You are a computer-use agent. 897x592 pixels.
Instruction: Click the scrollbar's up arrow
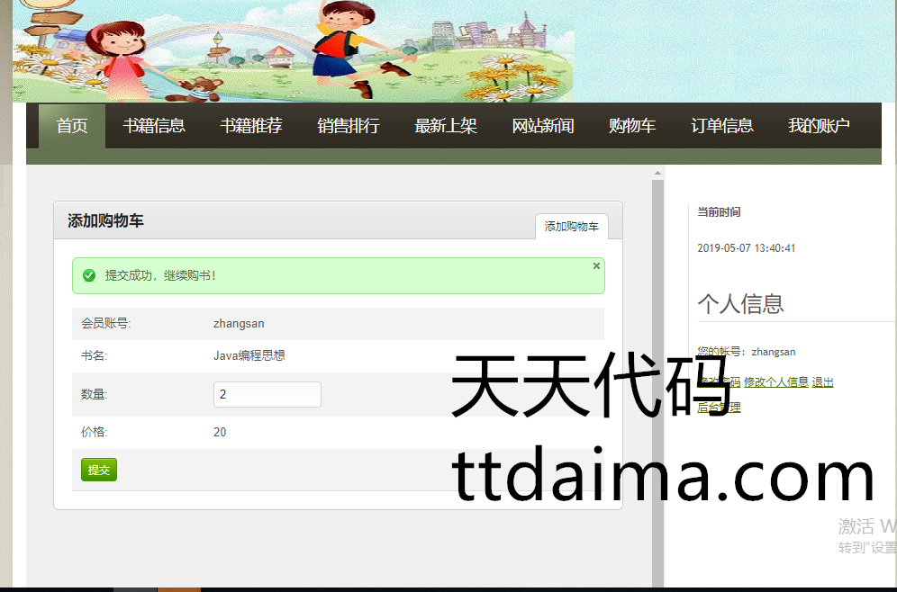(657, 172)
